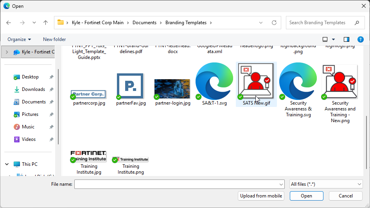Expand the Kyle - Fortinet tree node

[x=7, y=52]
